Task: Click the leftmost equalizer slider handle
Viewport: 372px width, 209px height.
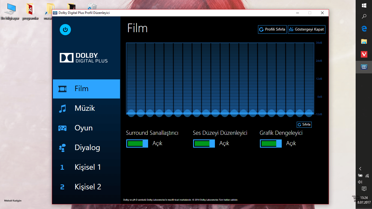Action: click(x=131, y=113)
